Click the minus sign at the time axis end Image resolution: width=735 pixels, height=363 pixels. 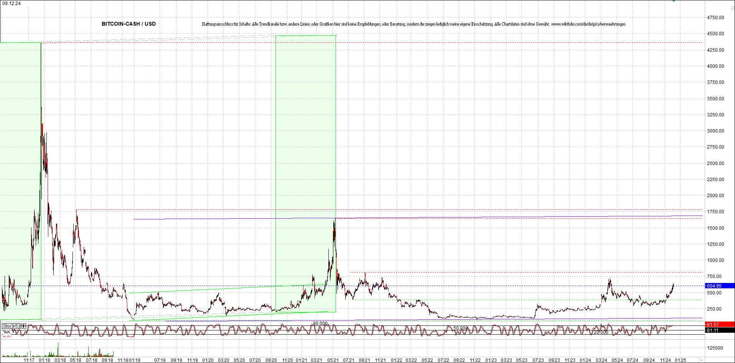coord(702,360)
